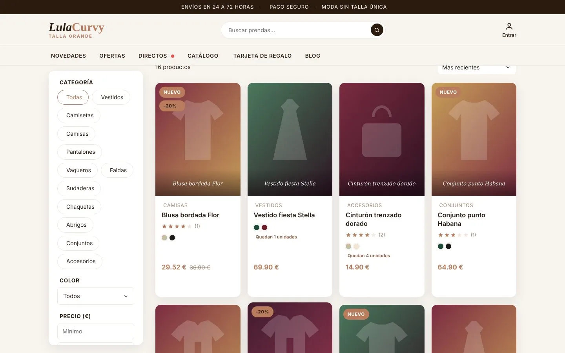Open the Entrar account icon
This screenshot has width=565, height=353.
[x=509, y=30]
